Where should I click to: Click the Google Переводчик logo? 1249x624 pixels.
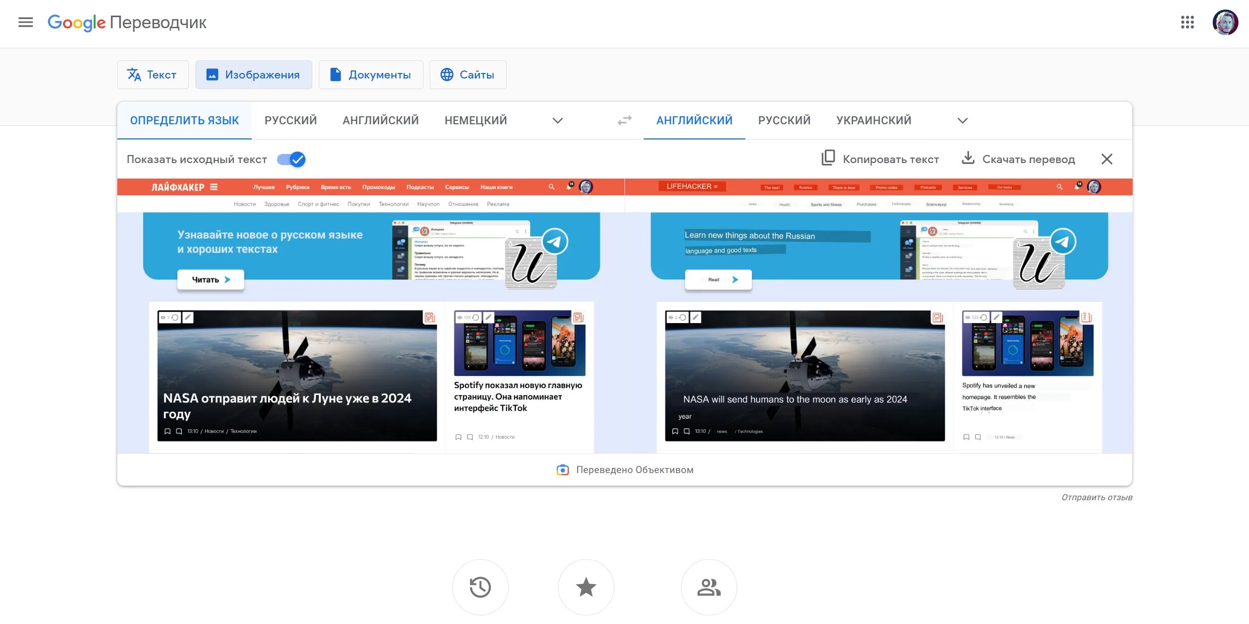click(127, 22)
